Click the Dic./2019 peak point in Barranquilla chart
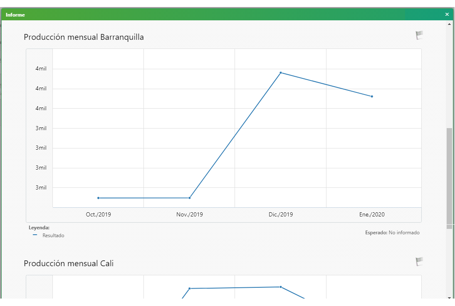455x306 pixels. coord(281,73)
